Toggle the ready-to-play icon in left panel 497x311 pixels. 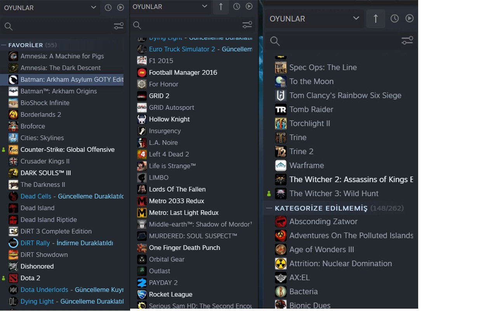(121, 7)
